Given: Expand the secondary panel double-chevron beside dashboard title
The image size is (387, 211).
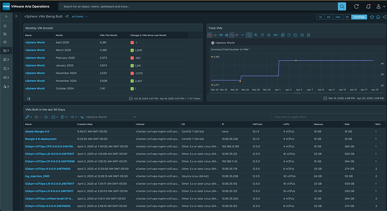Looking at the screenshot, I should click(x=16, y=16).
